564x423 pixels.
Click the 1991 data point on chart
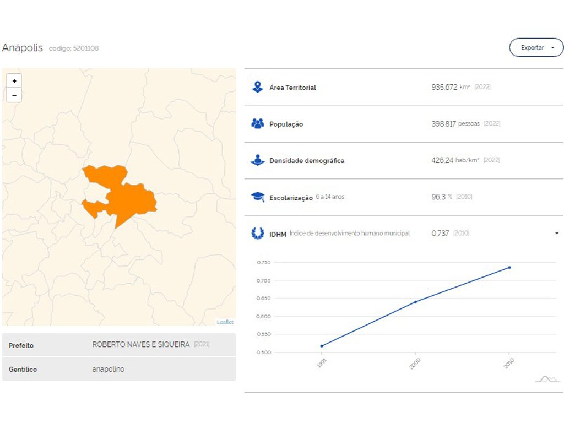(322, 346)
